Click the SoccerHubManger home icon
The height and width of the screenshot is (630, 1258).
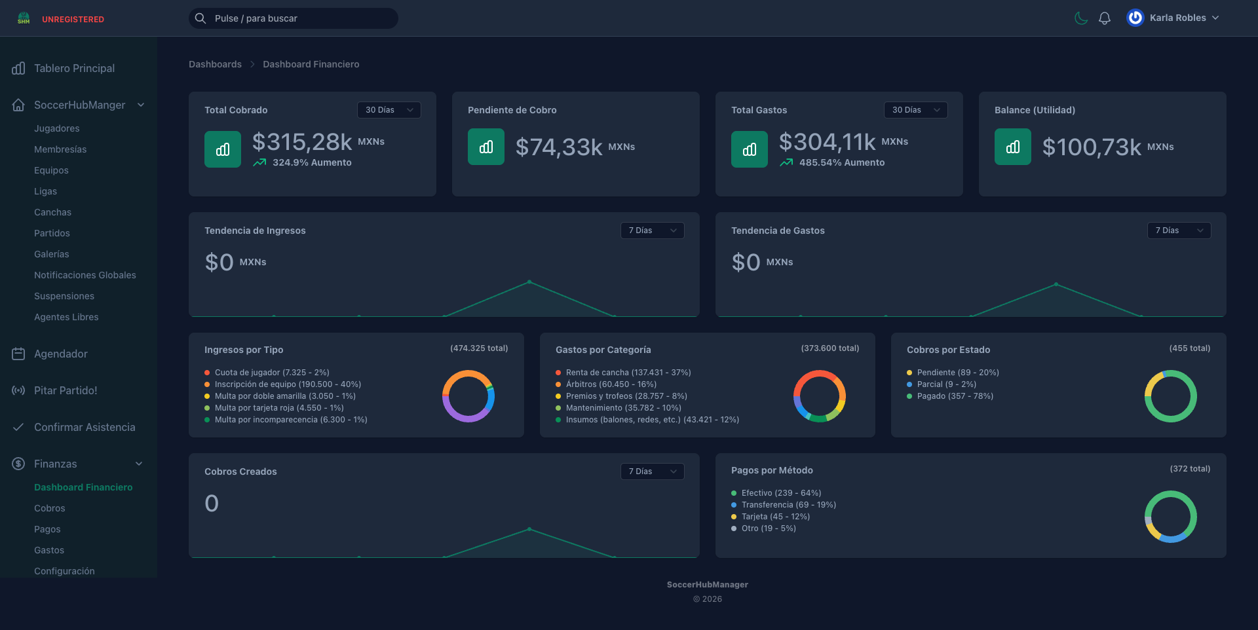[x=17, y=105]
